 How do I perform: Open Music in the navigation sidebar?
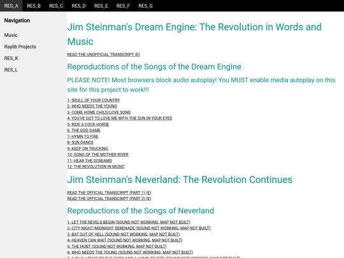click(x=11, y=35)
